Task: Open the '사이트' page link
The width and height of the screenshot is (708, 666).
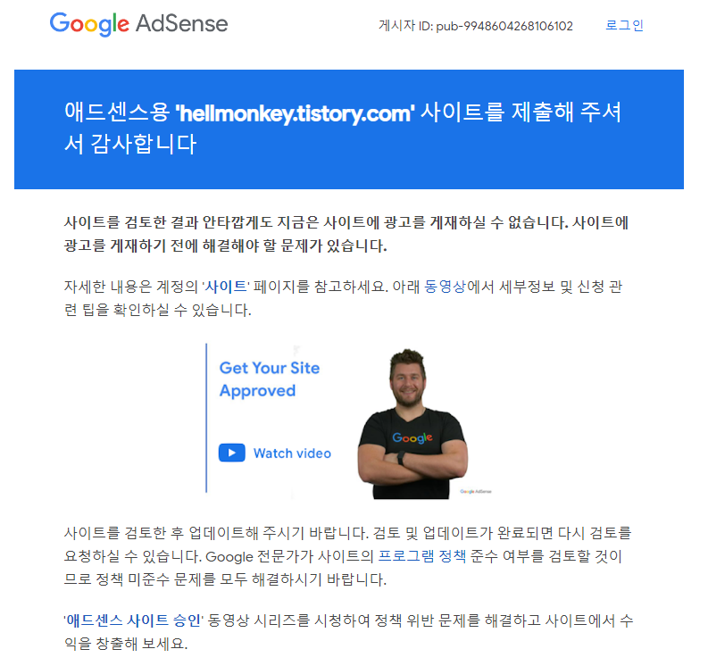Action: click(x=226, y=287)
